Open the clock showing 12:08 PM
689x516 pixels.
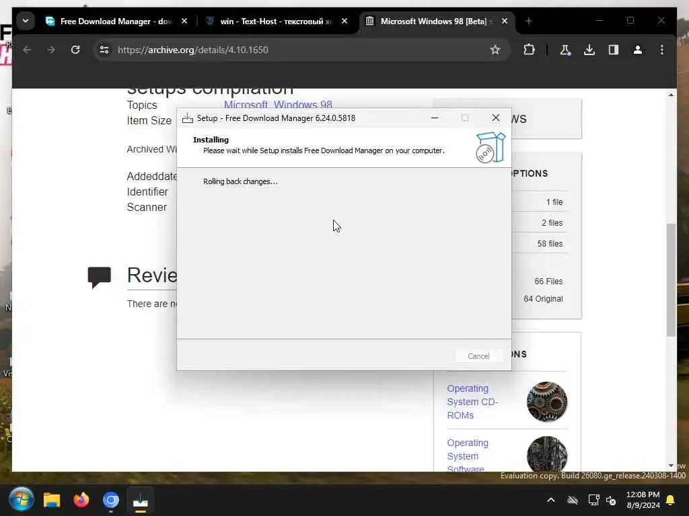[x=643, y=500]
